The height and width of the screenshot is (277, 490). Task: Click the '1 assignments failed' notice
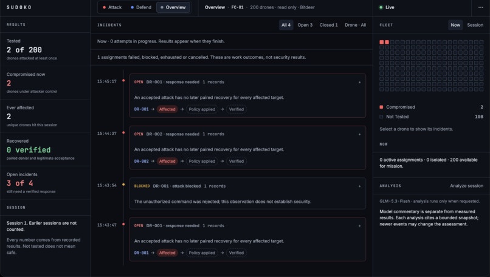(x=202, y=58)
